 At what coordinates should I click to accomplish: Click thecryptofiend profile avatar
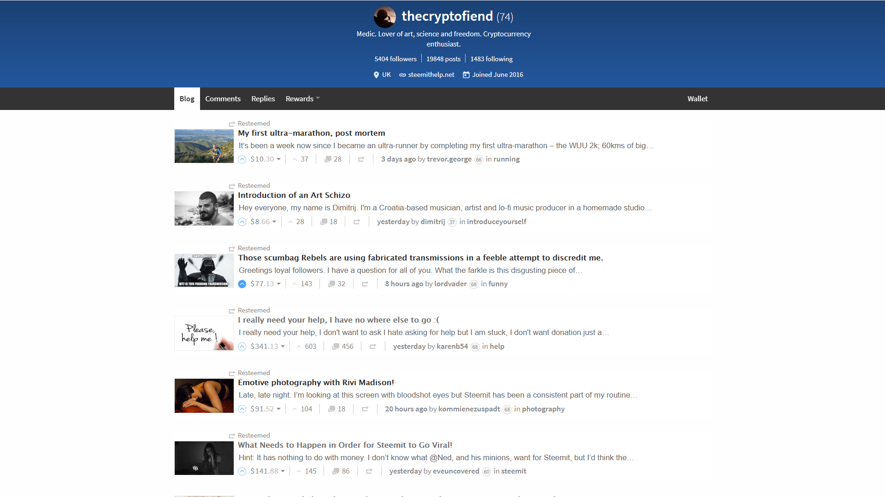[x=385, y=17]
